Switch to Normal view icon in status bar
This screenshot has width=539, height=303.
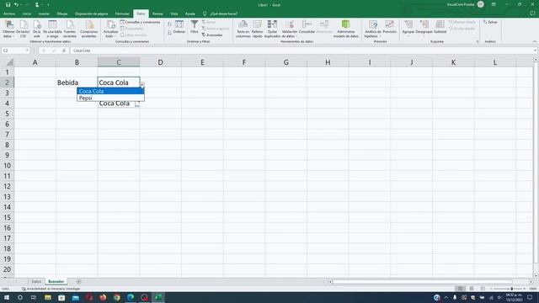coord(460,289)
